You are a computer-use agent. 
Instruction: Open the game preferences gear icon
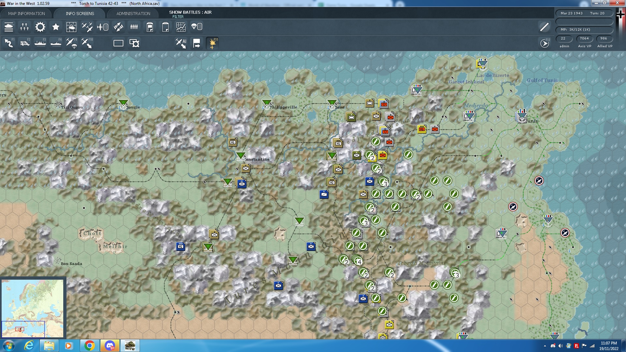pyautogui.click(x=40, y=27)
